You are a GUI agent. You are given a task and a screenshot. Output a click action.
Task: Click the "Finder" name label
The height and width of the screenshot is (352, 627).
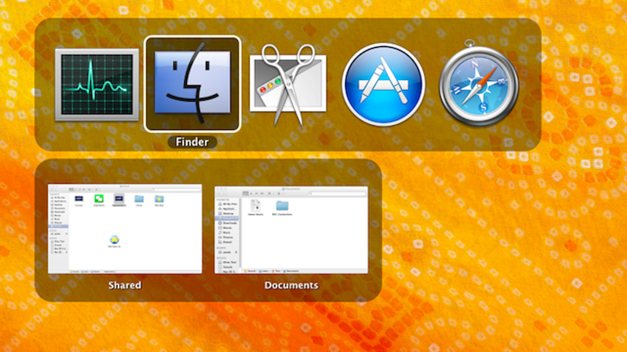click(x=192, y=142)
